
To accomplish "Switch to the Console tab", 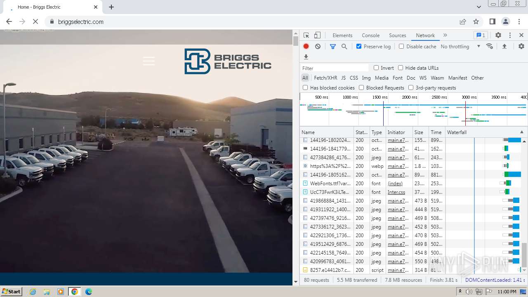I will point(370,35).
